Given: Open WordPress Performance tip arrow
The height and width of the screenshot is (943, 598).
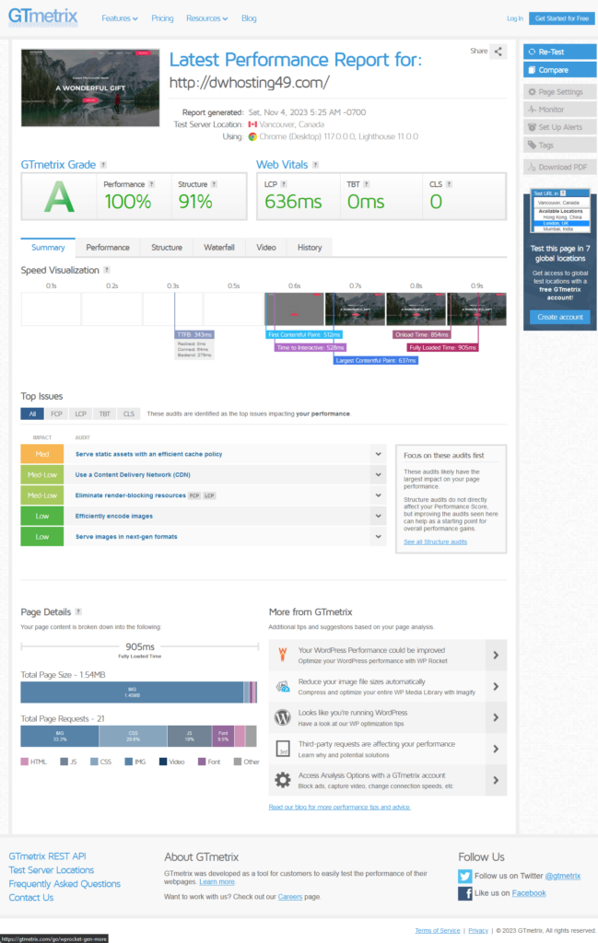Looking at the screenshot, I should pyautogui.click(x=496, y=655).
